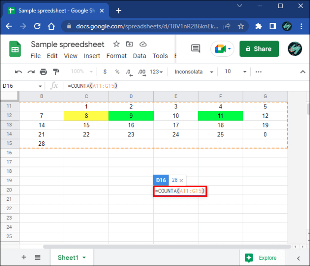Move document to folder icon

[129, 44]
